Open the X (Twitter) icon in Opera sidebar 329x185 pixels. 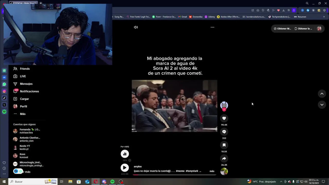4,105
